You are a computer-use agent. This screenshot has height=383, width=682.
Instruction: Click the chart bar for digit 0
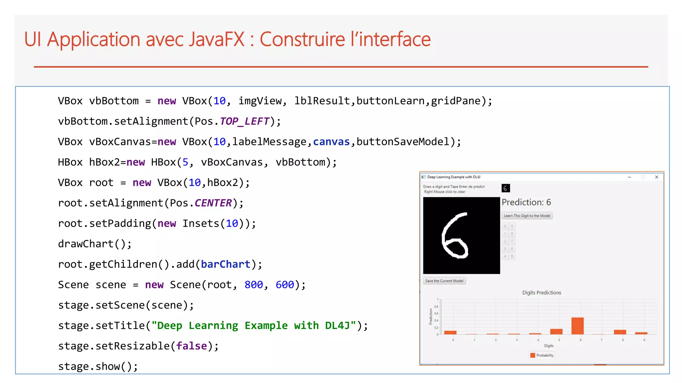[450, 332]
